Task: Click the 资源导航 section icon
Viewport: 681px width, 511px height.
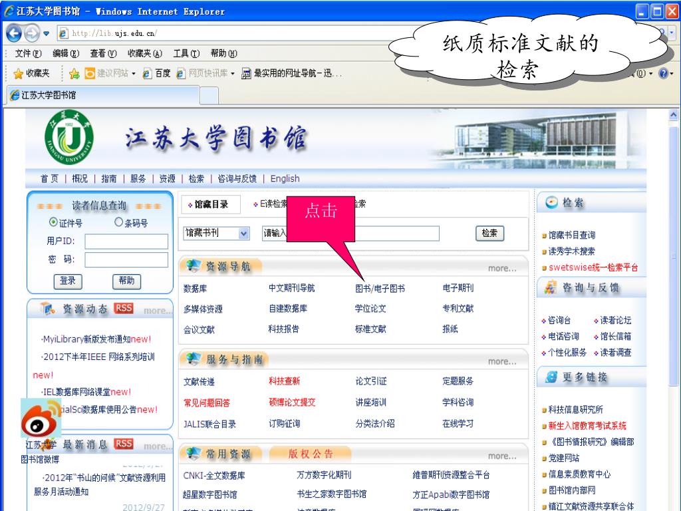Action: coord(193,266)
